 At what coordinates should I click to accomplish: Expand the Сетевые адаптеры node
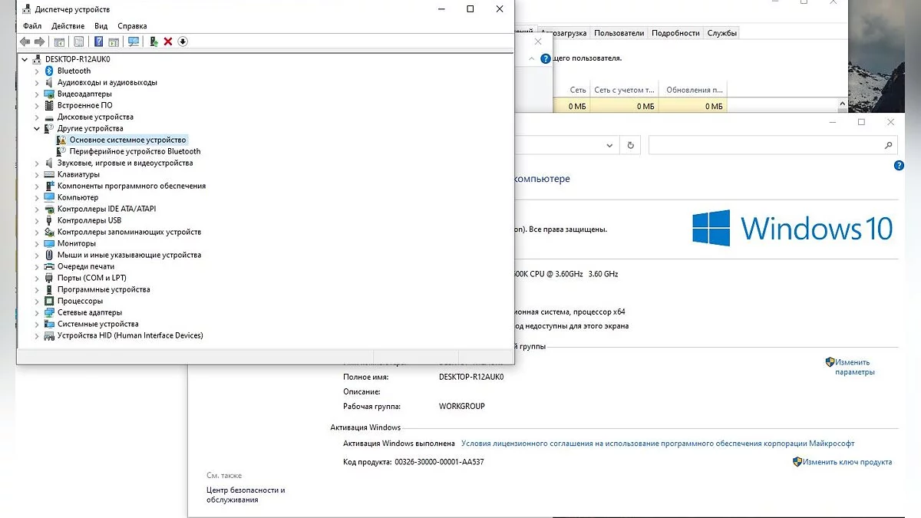tap(37, 312)
